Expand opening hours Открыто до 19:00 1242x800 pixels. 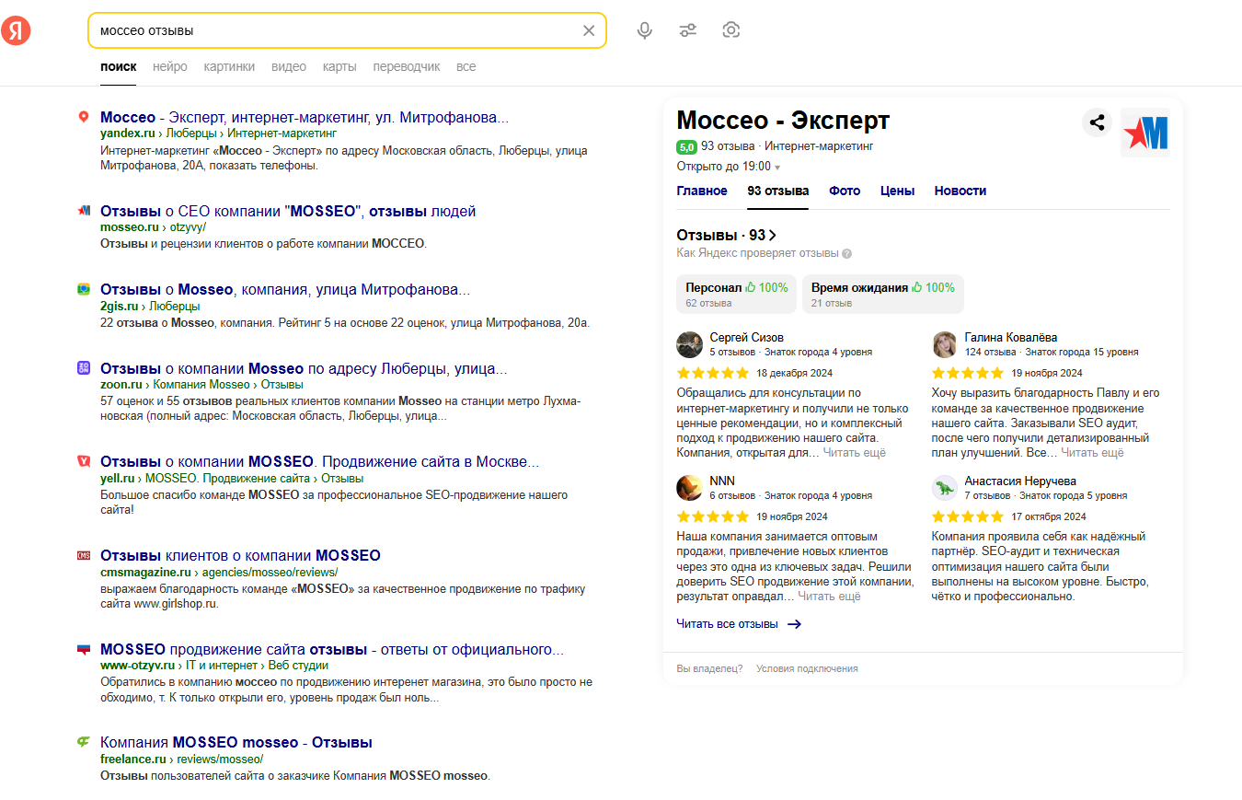point(728,167)
